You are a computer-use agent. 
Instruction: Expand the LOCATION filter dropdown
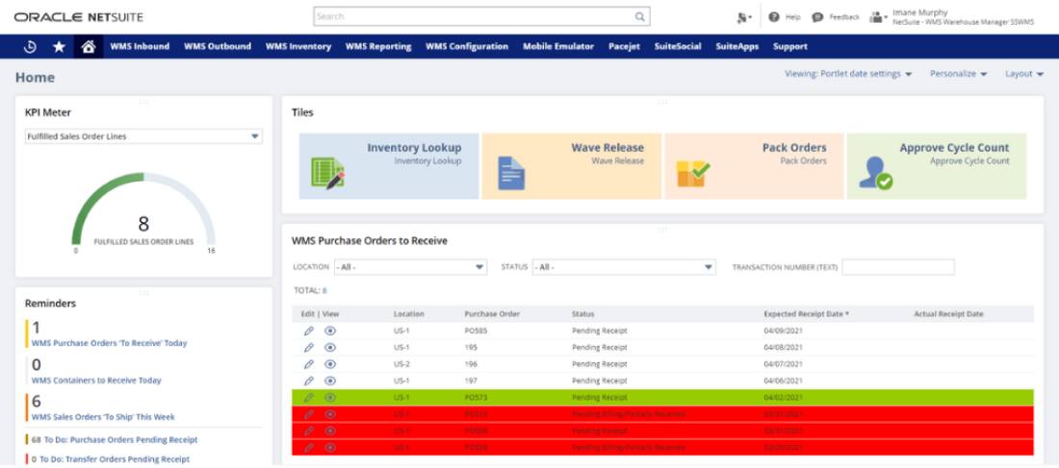410,267
